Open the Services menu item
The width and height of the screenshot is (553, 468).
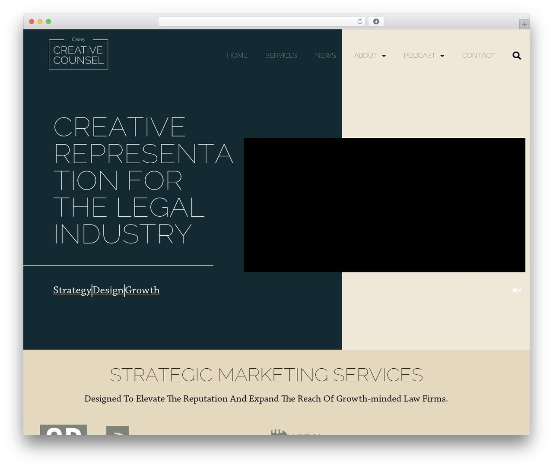point(281,55)
